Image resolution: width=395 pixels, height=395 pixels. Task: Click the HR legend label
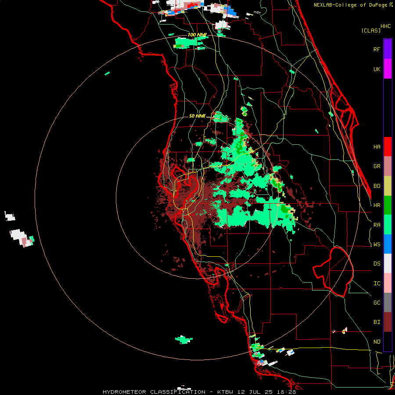pos(377,205)
